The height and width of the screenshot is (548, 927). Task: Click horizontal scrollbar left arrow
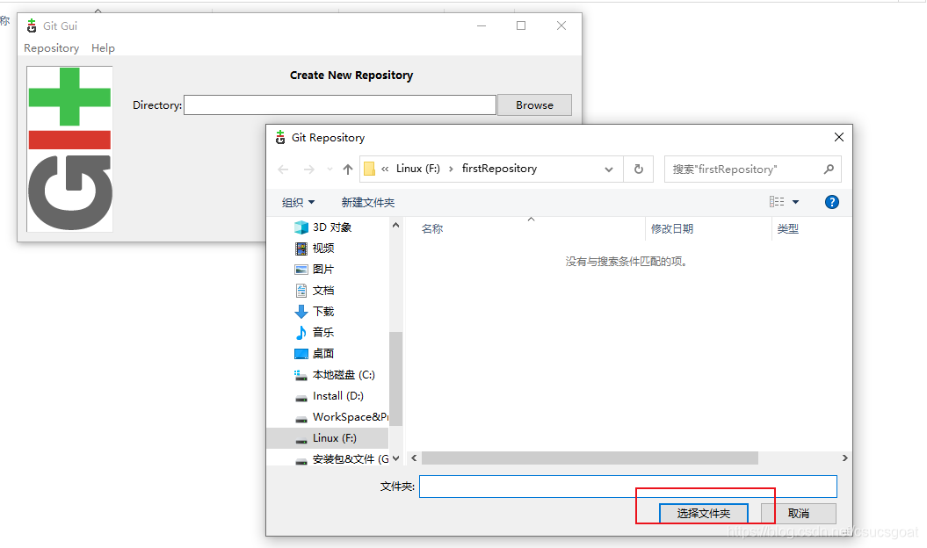(414, 458)
